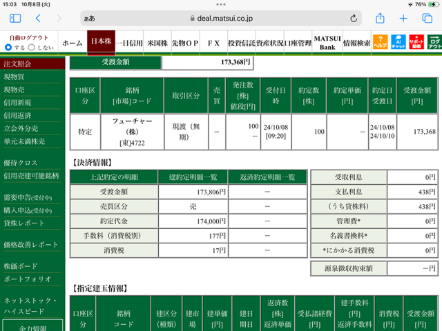Open the 投資信託 tab
Screen dimensions: 442x331
point(242,43)
